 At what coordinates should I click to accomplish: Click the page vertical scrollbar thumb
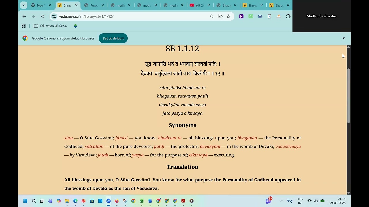click(x=348, y=96)
